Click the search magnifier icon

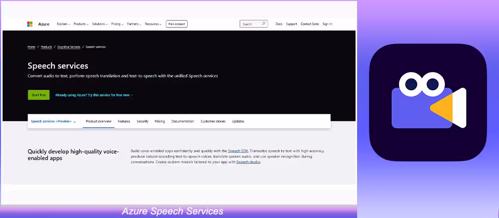[264, 24]
